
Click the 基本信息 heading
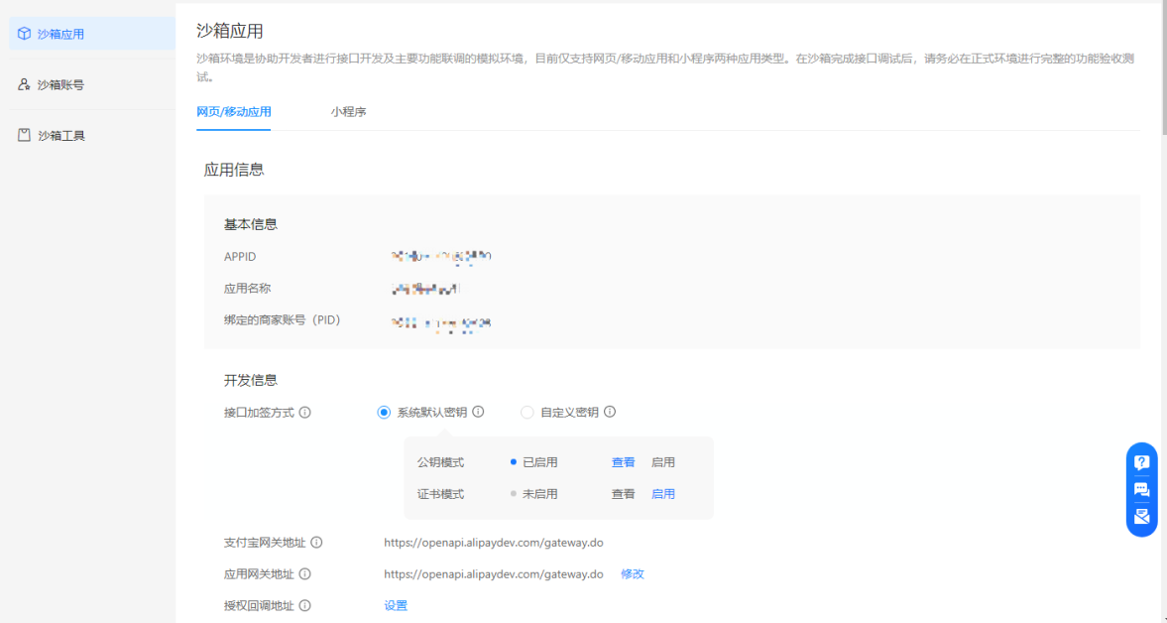point(251,224)
